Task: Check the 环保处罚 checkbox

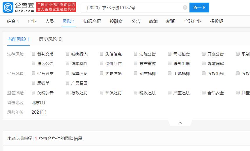Action: point(101,93)
